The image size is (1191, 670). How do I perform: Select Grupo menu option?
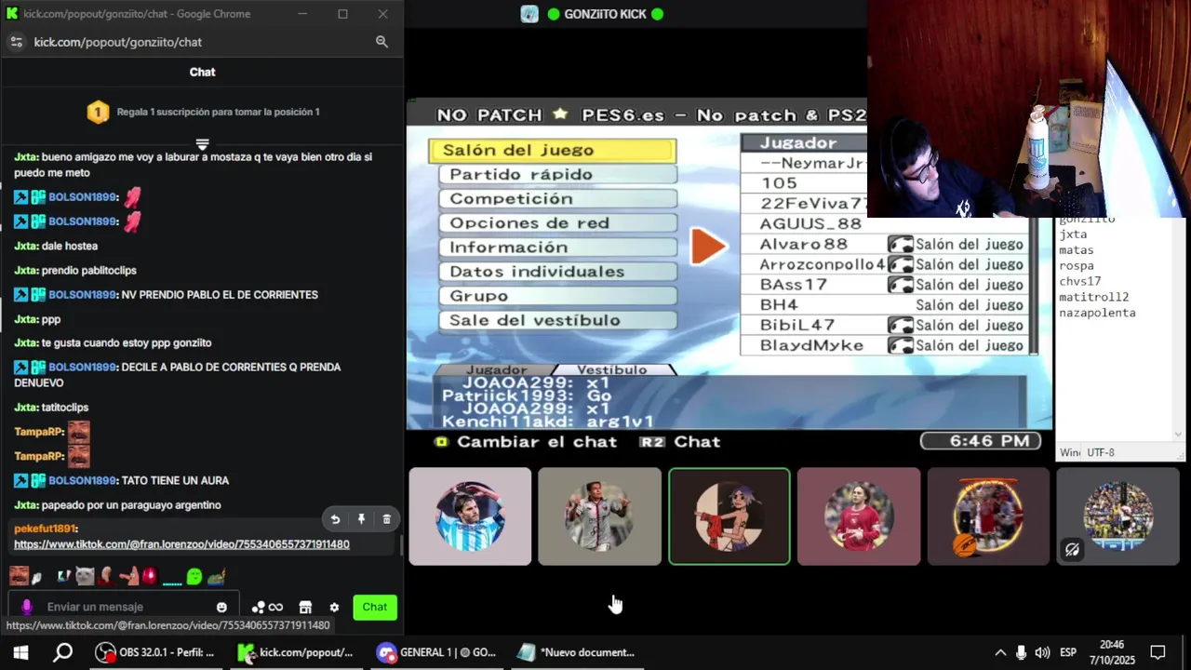click(x=557, y=295)
